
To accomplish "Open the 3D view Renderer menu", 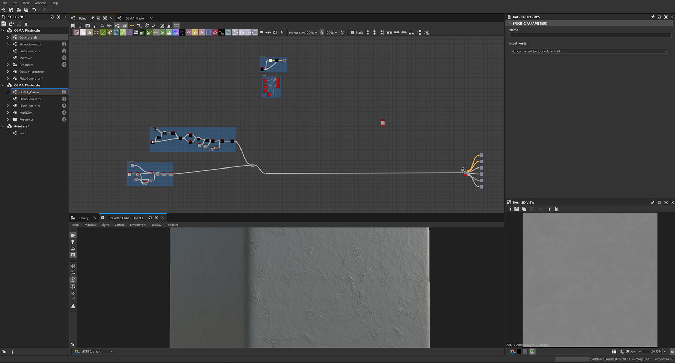I will tap(172, 225).
